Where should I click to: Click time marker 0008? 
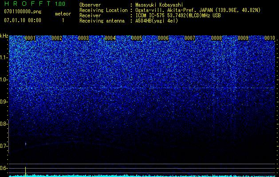216,38
